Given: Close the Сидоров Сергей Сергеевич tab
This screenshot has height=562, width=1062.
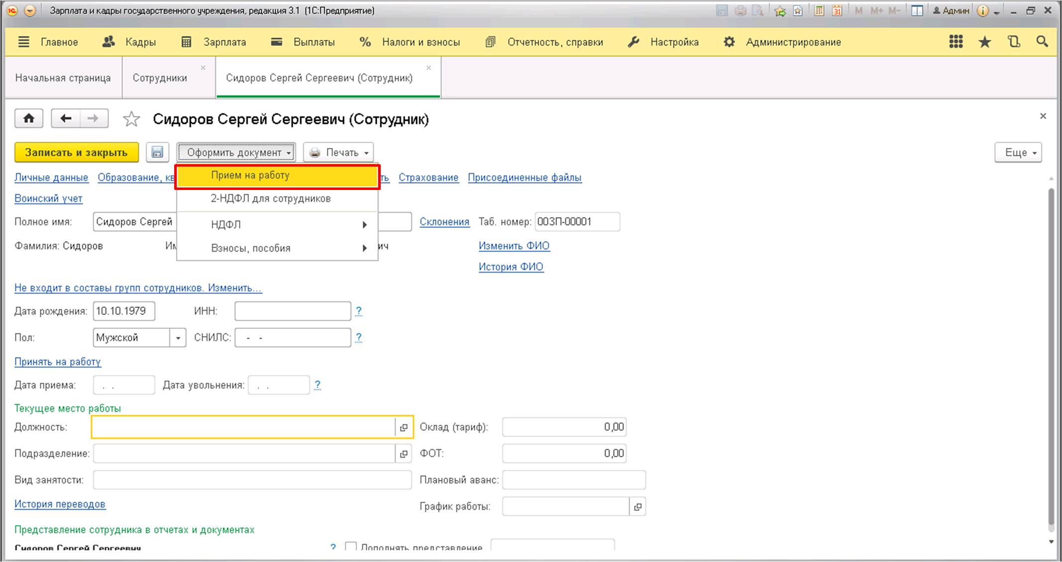Looking at the screenshot, I should point(428,68).
